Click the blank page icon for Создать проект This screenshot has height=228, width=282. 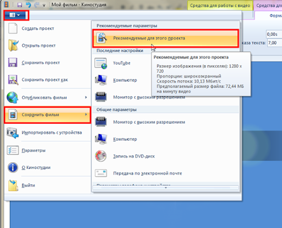click(13, 28)
